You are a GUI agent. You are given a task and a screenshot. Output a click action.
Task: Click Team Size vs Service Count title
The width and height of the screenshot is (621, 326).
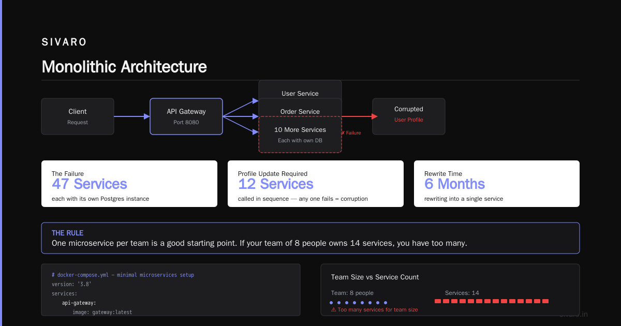click(x=375, y=277)
